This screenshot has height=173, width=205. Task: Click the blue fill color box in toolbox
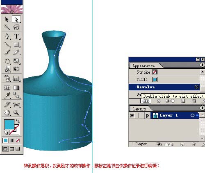9,125
